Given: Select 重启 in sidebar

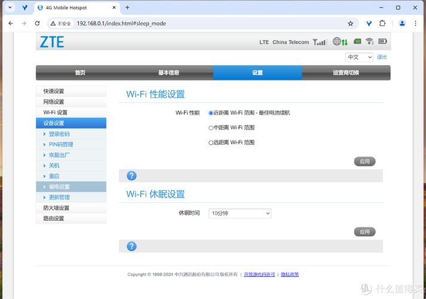Looking at the screenshot, I should 71,176.
